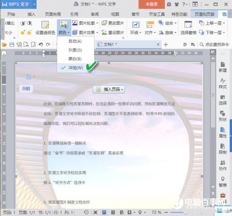Decrease picture brightness sun icon
232x216 pixels.
(x=29, y=32)
